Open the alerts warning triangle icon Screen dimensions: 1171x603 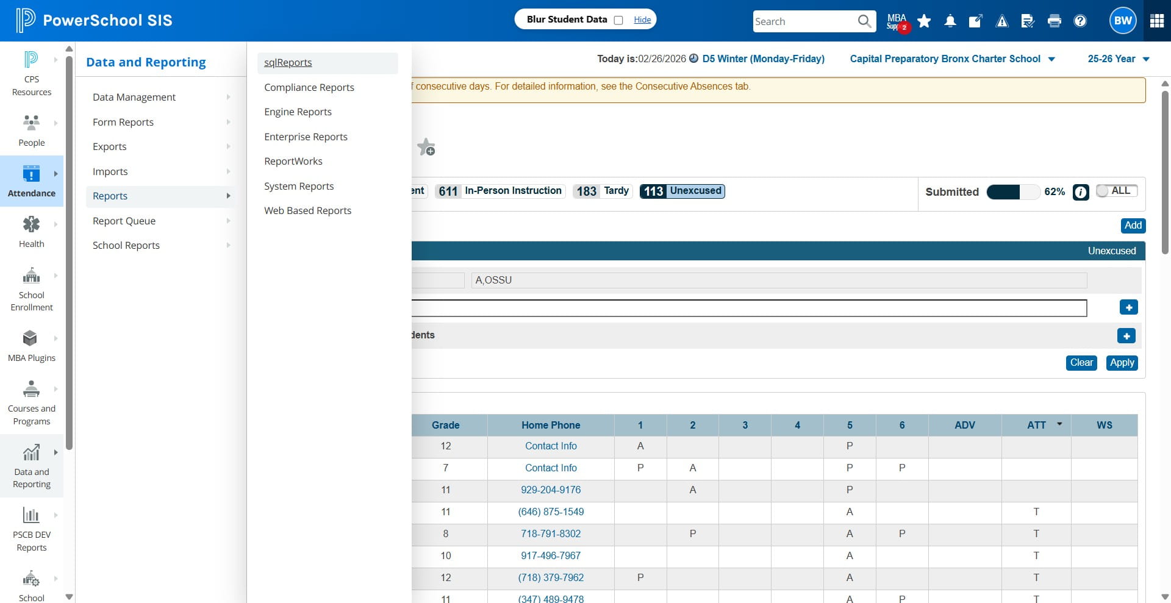tap(1002, 21)
